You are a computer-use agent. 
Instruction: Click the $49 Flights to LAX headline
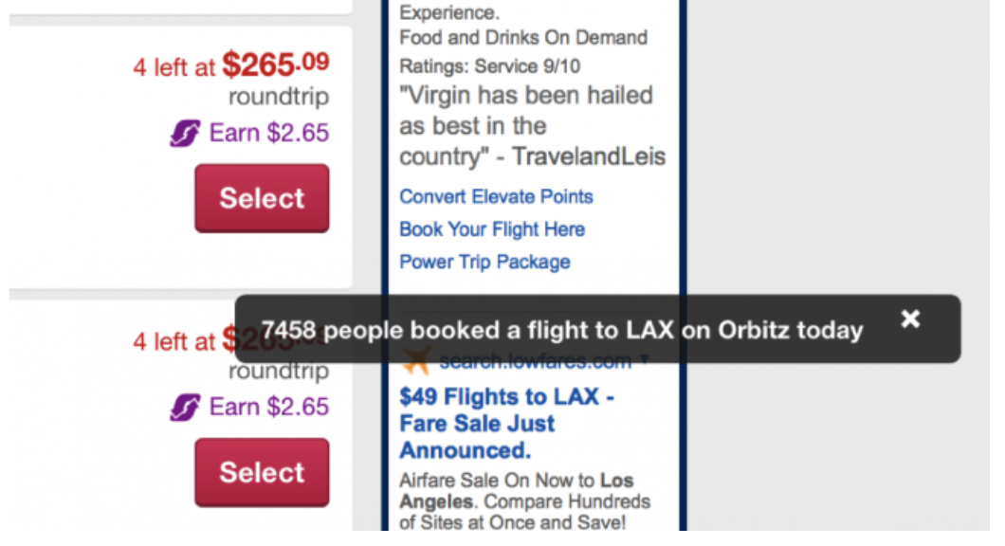[506, 424]
